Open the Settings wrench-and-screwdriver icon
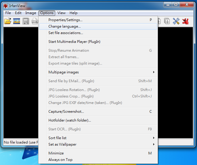Viewport: 197px width, 165px height. 176,21
